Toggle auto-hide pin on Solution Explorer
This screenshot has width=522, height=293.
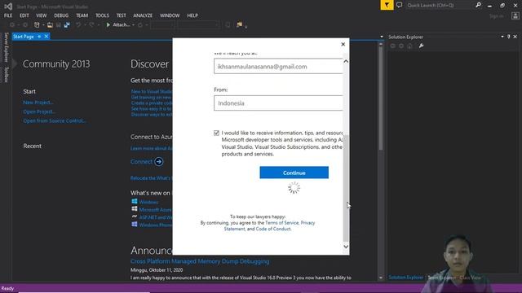509,37
